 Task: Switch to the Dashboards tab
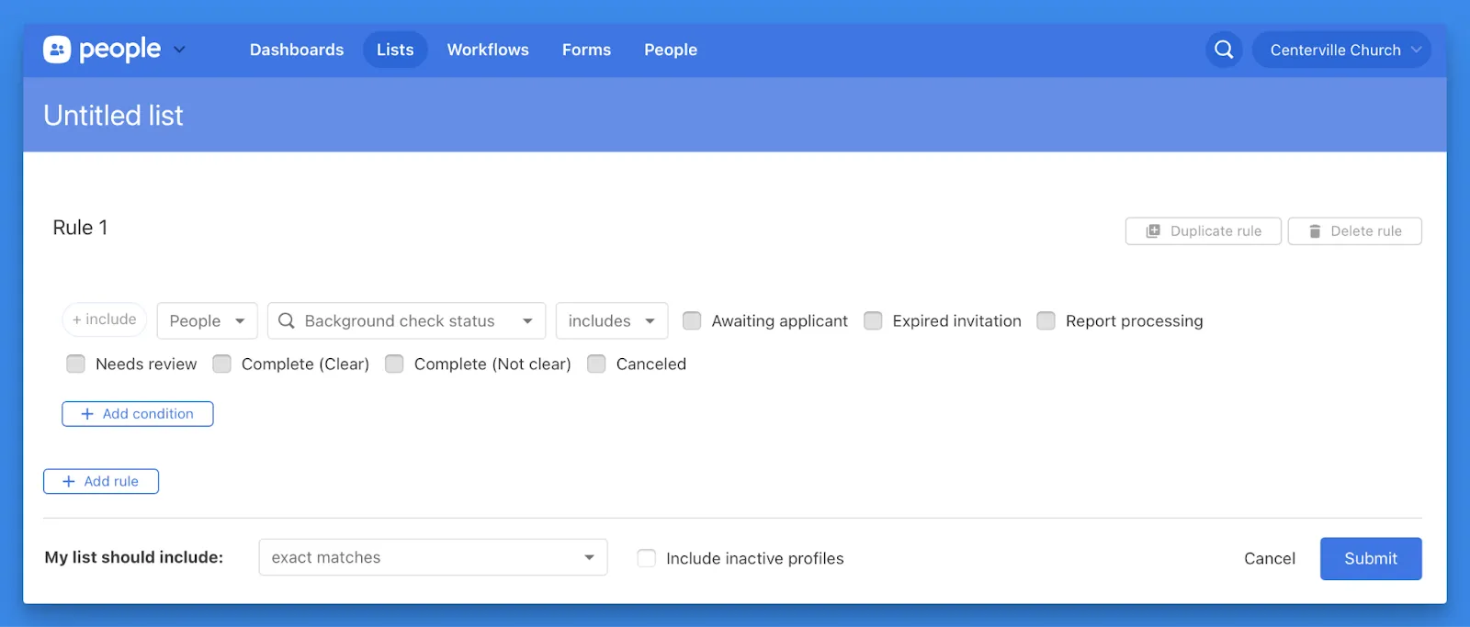coord(297,50)
